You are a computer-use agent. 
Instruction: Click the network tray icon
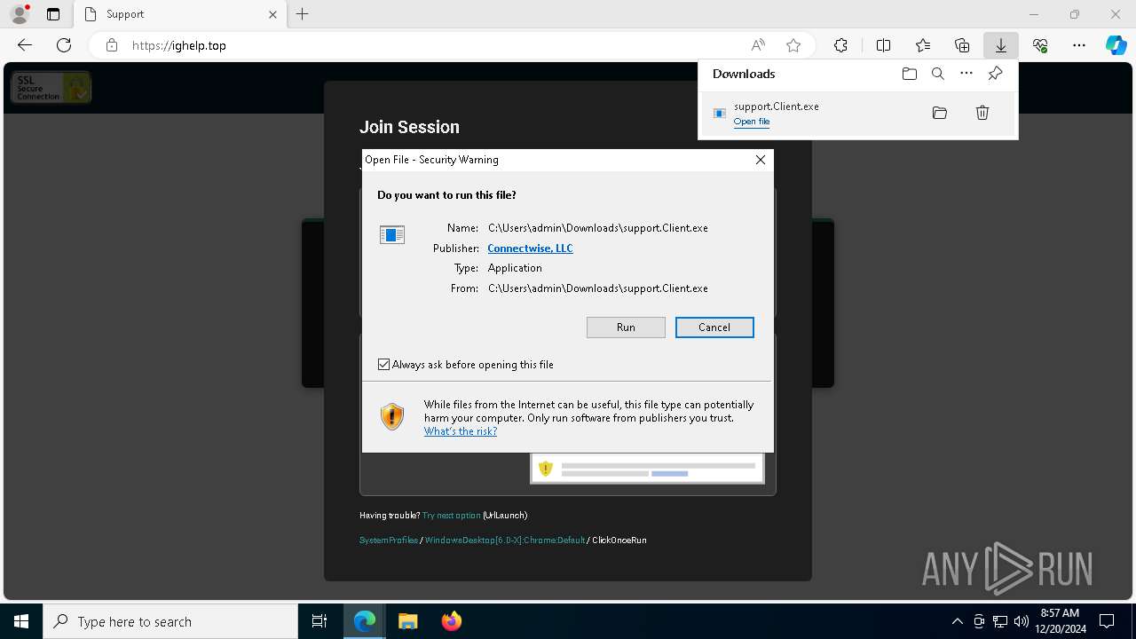click(1000, 621)
